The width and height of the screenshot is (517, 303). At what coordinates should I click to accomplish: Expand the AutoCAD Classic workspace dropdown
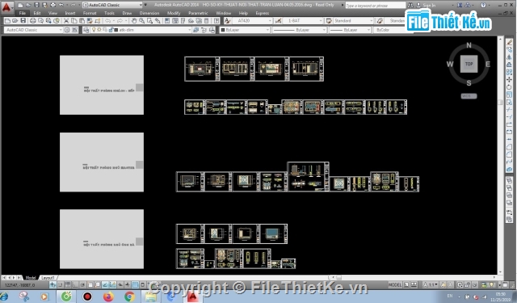tap(33, 30)
